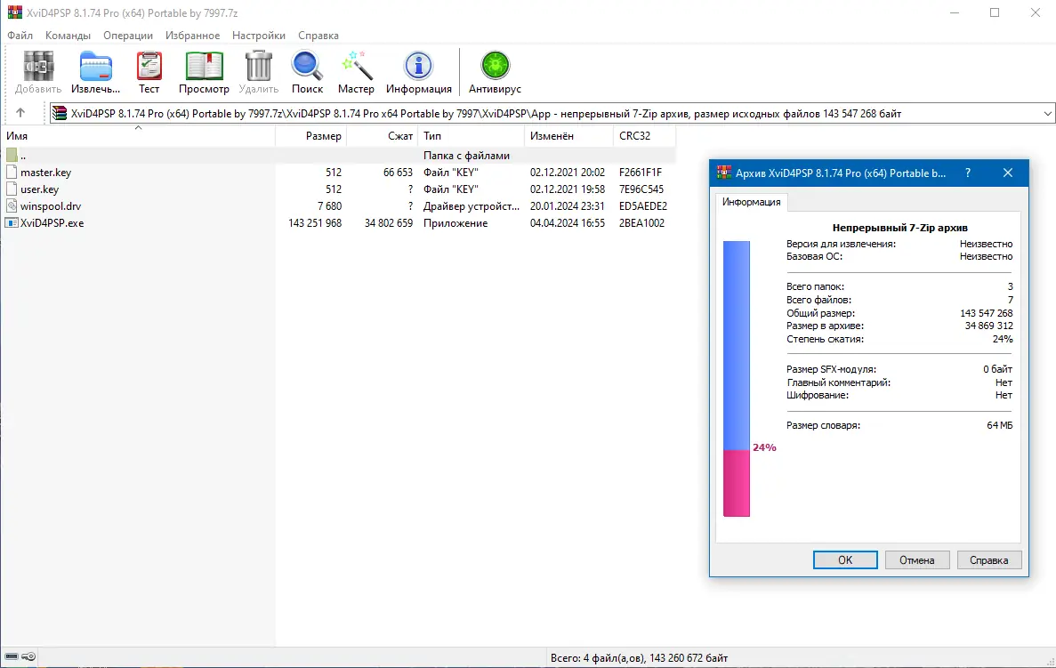
Task: Click WinRAR icon in info dialog title
Action: pos(724,173)
